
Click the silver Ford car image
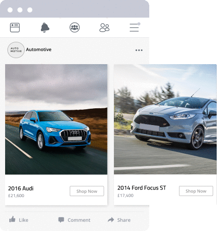point(165,119)
